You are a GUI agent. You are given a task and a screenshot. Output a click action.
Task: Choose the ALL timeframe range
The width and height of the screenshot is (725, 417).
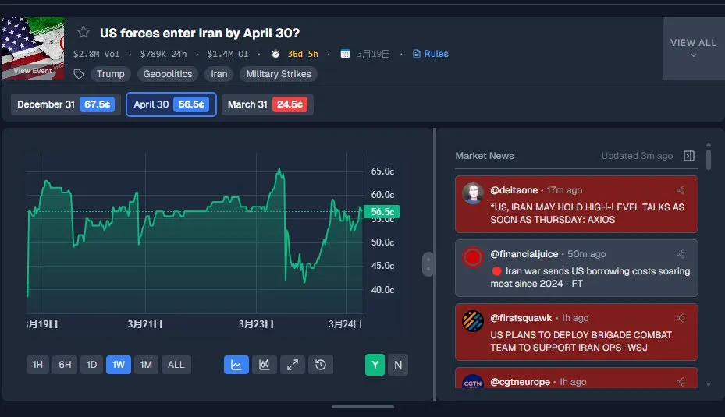pyautogui.click(x=176, y=365)
